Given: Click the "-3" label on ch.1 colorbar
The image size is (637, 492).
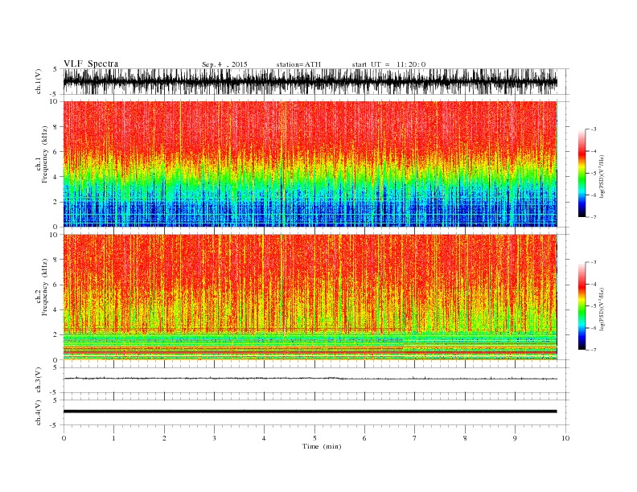Looking at the screenshot, I should pyautogui.click(x=593, y=129).
